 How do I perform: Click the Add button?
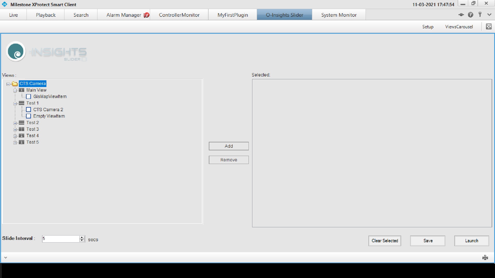pyautogui.click(x=229, y=146)
